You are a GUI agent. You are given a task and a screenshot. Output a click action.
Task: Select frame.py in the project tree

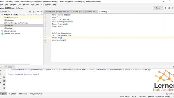(10, 26)
